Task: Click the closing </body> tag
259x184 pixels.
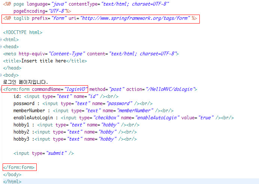Action: pyautogui.click(x=12, y=174)
